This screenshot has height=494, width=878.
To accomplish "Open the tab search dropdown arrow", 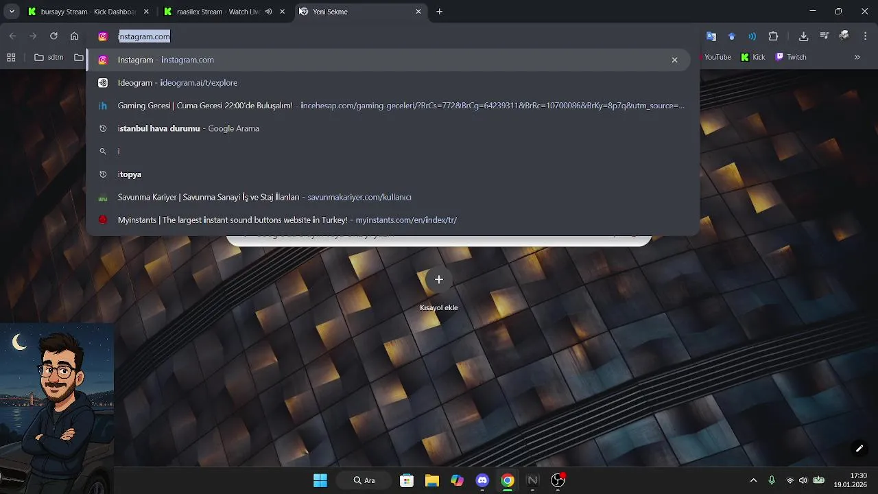I will tap(12, 12).
